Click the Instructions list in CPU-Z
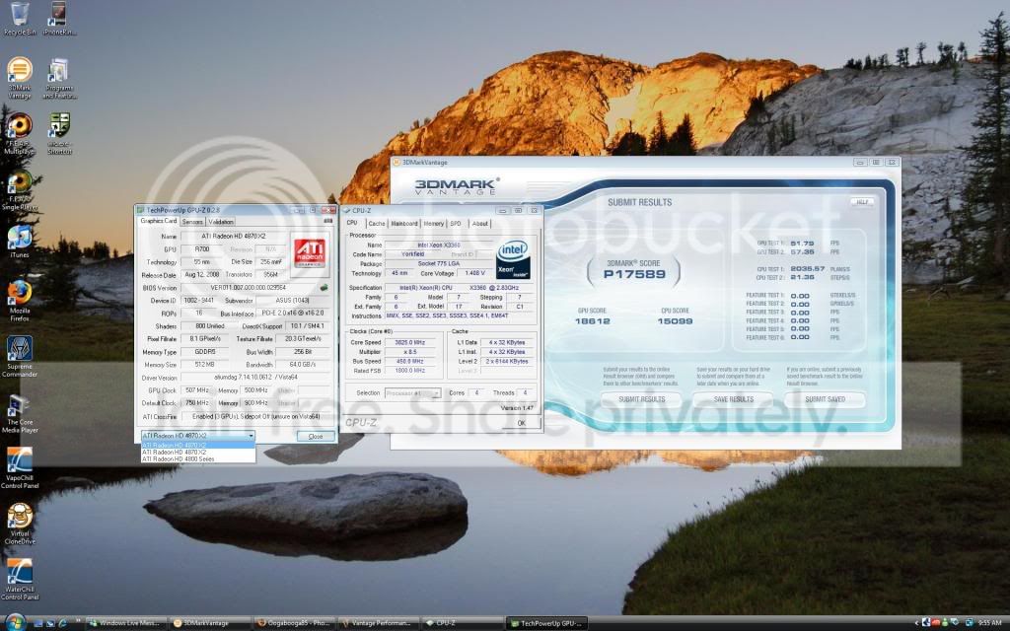Screen dimensions: 1010x631 click(x=460, y=316)
